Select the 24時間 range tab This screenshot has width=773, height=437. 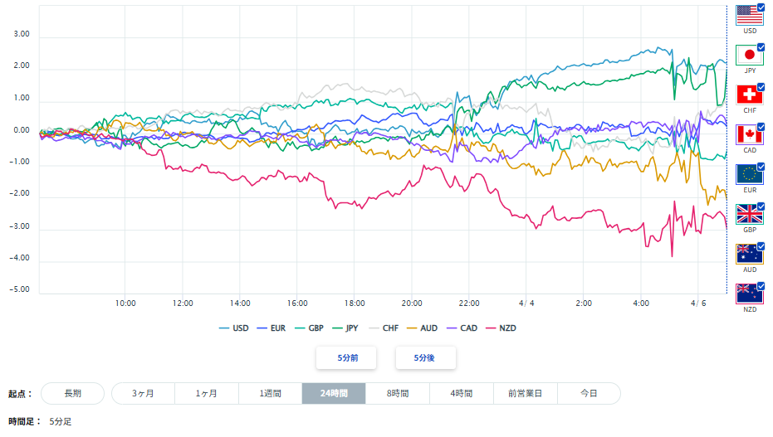click(334, 393)
